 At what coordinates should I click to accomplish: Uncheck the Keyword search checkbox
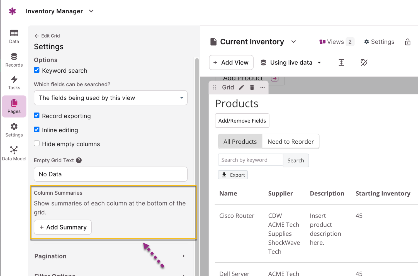coord(37,70)
